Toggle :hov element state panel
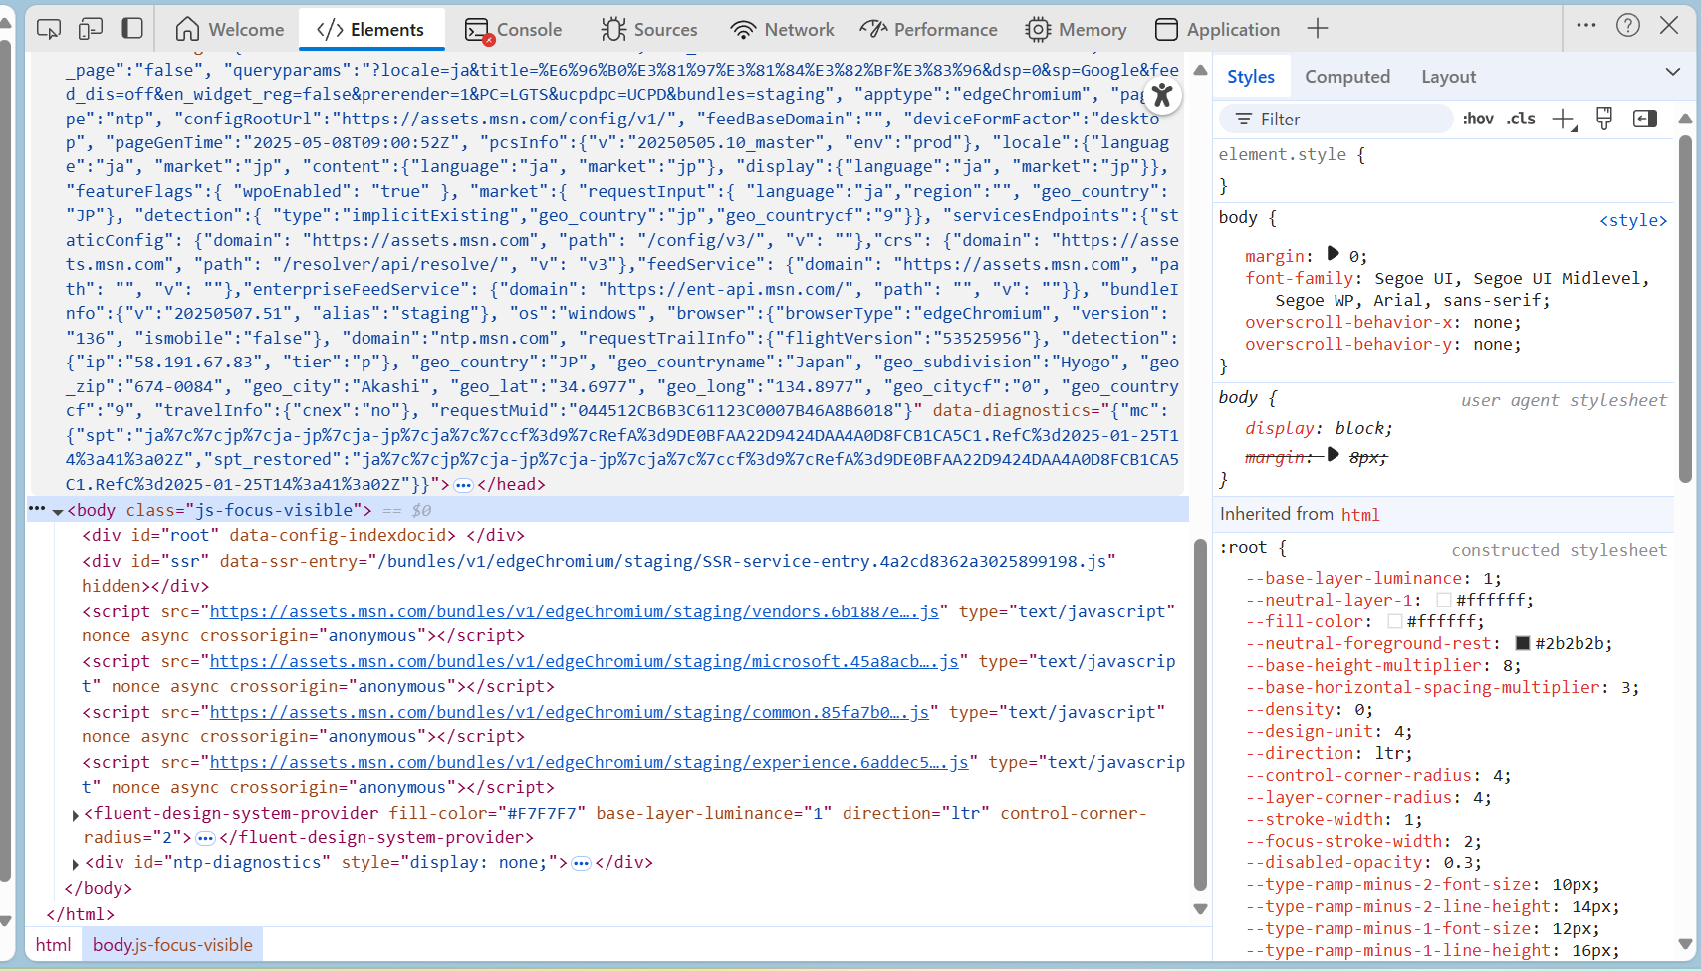Screen dimensions: 1701x971 pos(1478,119)
